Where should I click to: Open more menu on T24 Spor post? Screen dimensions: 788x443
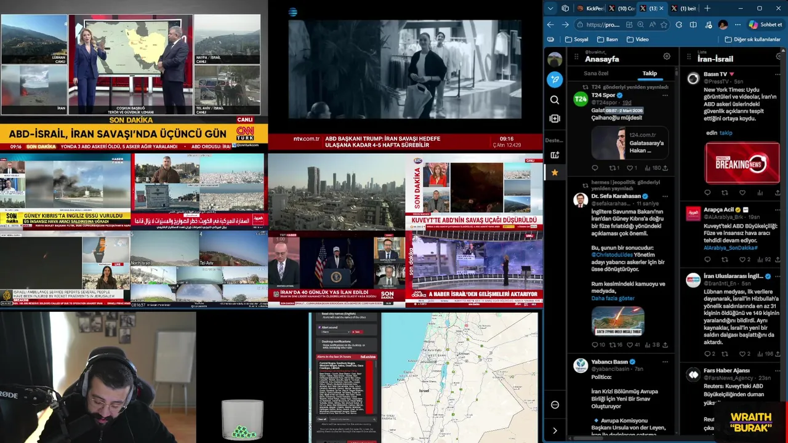click(665, 95)
